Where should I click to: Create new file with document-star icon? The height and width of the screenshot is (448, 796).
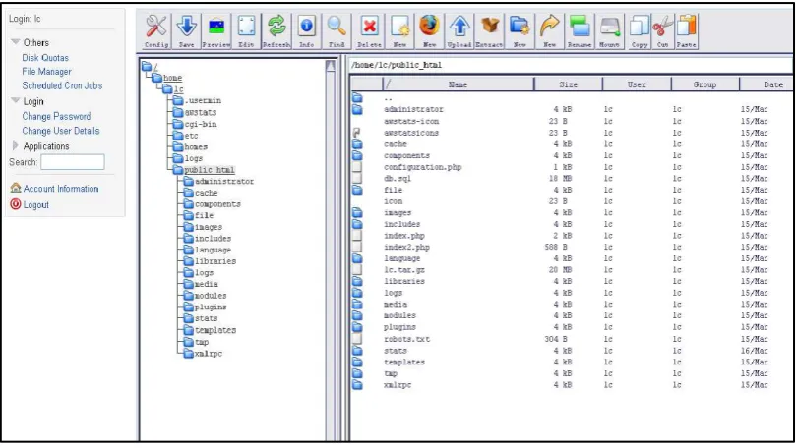pos(399,30)
